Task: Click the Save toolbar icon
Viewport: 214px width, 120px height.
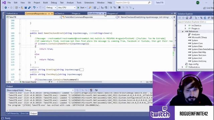Action: coord(26,8)
